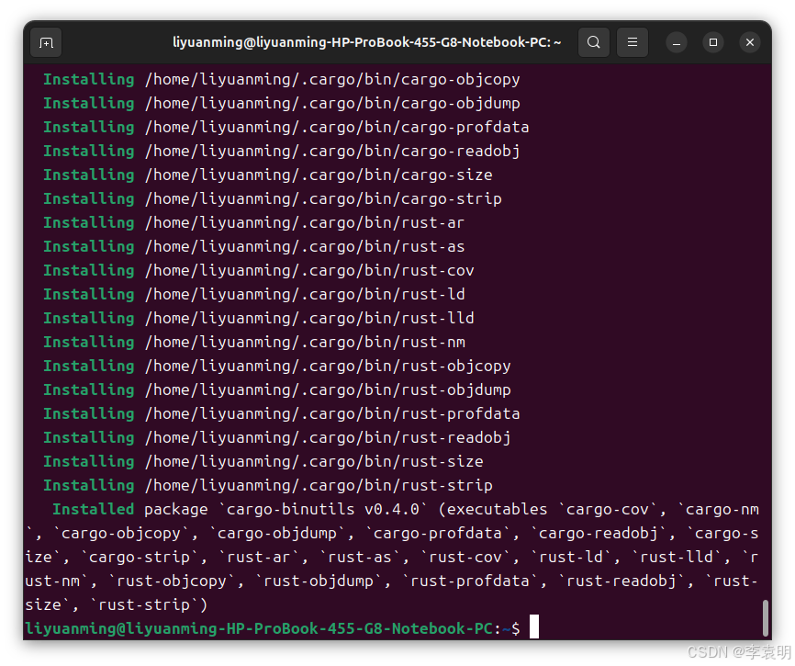Click the cargo-size install path
This screenshot has height=666, width=795.
(319, 175)
